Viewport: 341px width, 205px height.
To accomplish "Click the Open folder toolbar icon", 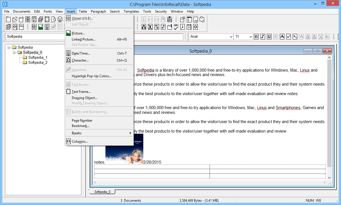I will tap(15, 19).
